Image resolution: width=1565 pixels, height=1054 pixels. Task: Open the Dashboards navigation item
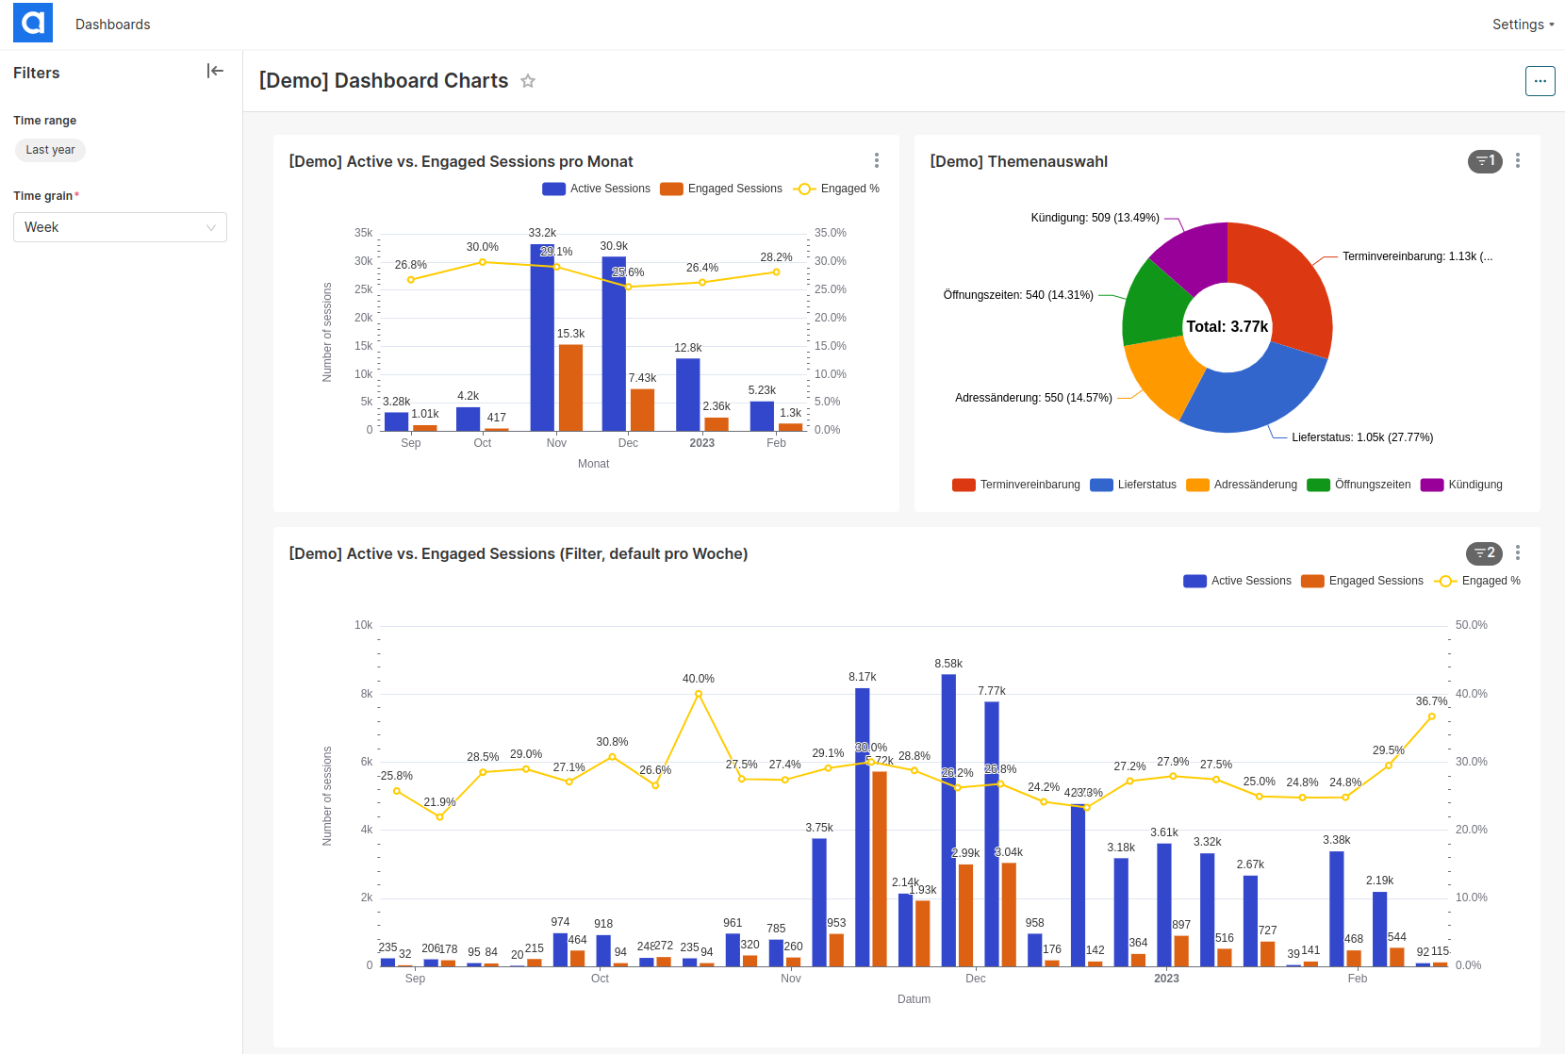pyautogui.click(x=113, y=25)
